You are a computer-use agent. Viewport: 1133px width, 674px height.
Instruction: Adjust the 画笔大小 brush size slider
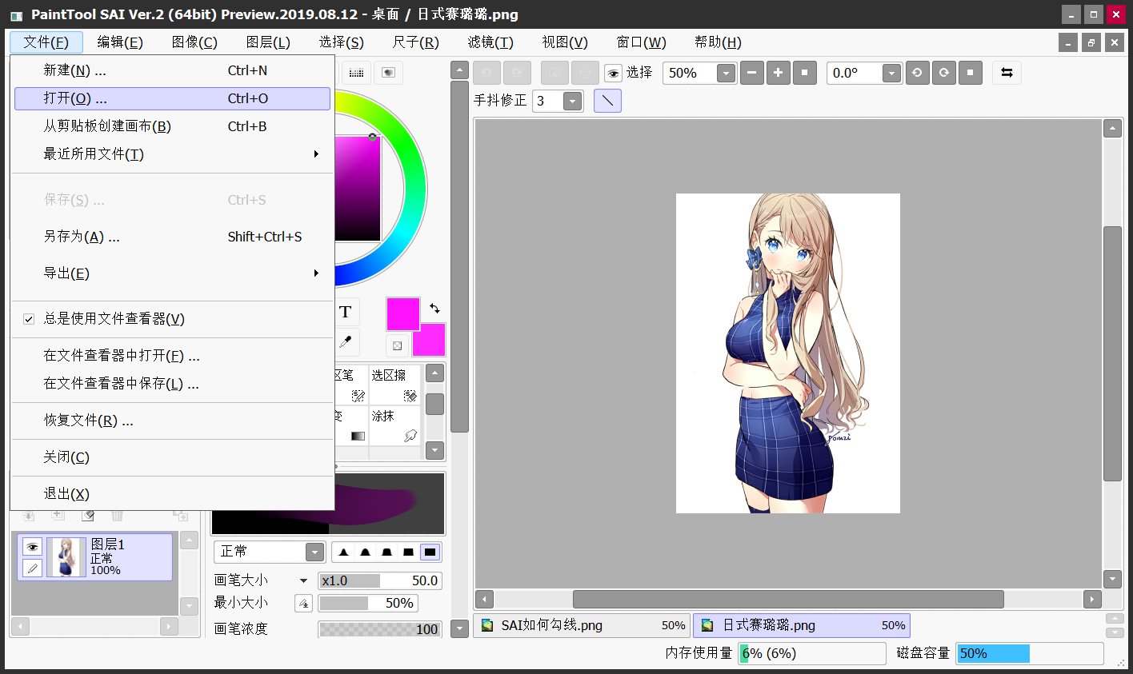click(380, 581)
